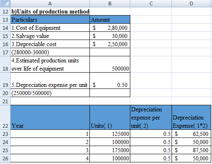Image resolution: width=212 pixels, height=164 pixels.
Task: Select the 100000 units cell in row 26
Action: [x=110, y=158]
